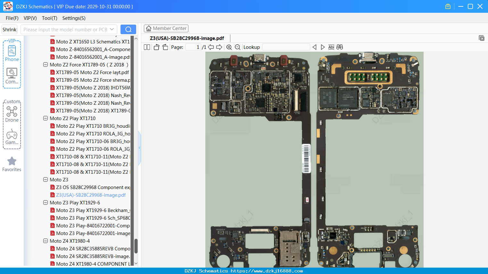This screenshot has width=488, height=274.
Task: Toggle the Abi text match option
Action: [x=331, y=47]
